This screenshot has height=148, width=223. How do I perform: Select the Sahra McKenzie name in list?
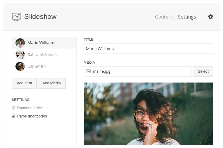[x=42, y=55]
